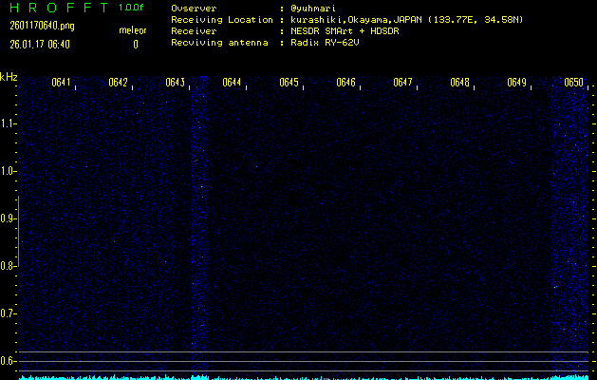The width and height of the screenshot is (597, 380).
Task: Click the timestamp 26.01.17 06:40
Action: coord(40,45)
